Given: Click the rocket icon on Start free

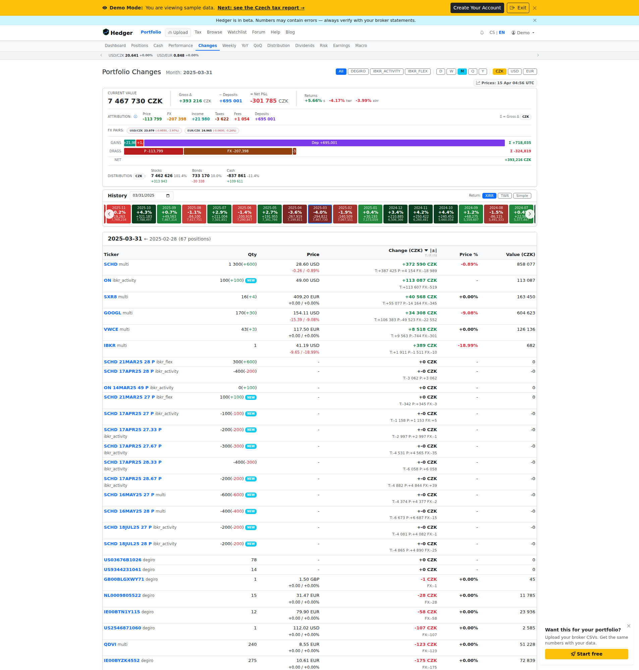Looking at the screenshot, I should 573,654.
